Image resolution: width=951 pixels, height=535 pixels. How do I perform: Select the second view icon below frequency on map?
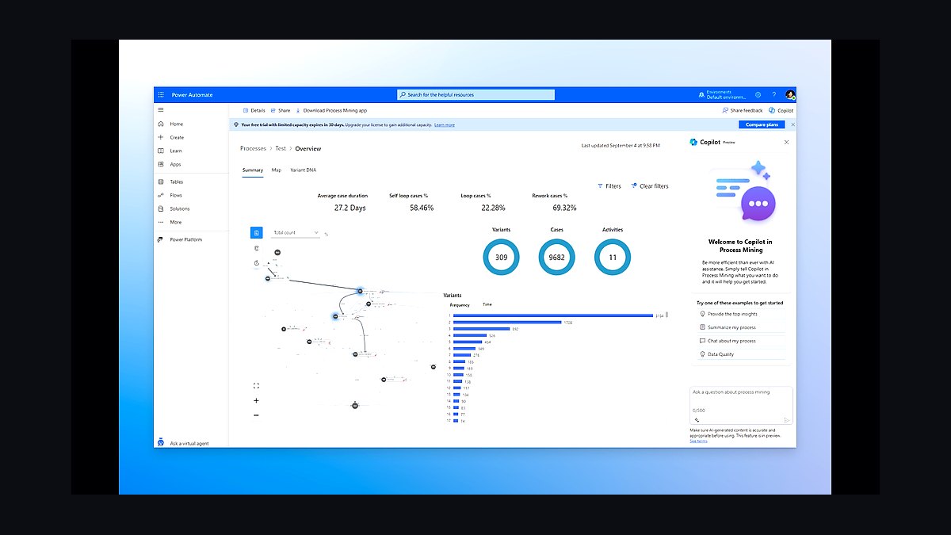(257, 248)
